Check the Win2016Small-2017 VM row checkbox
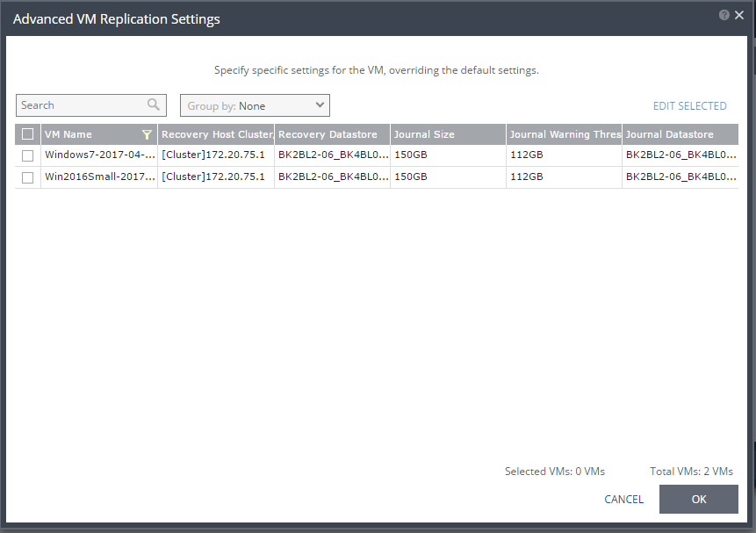This screenshot has width=756, height=533. point(27,177)
